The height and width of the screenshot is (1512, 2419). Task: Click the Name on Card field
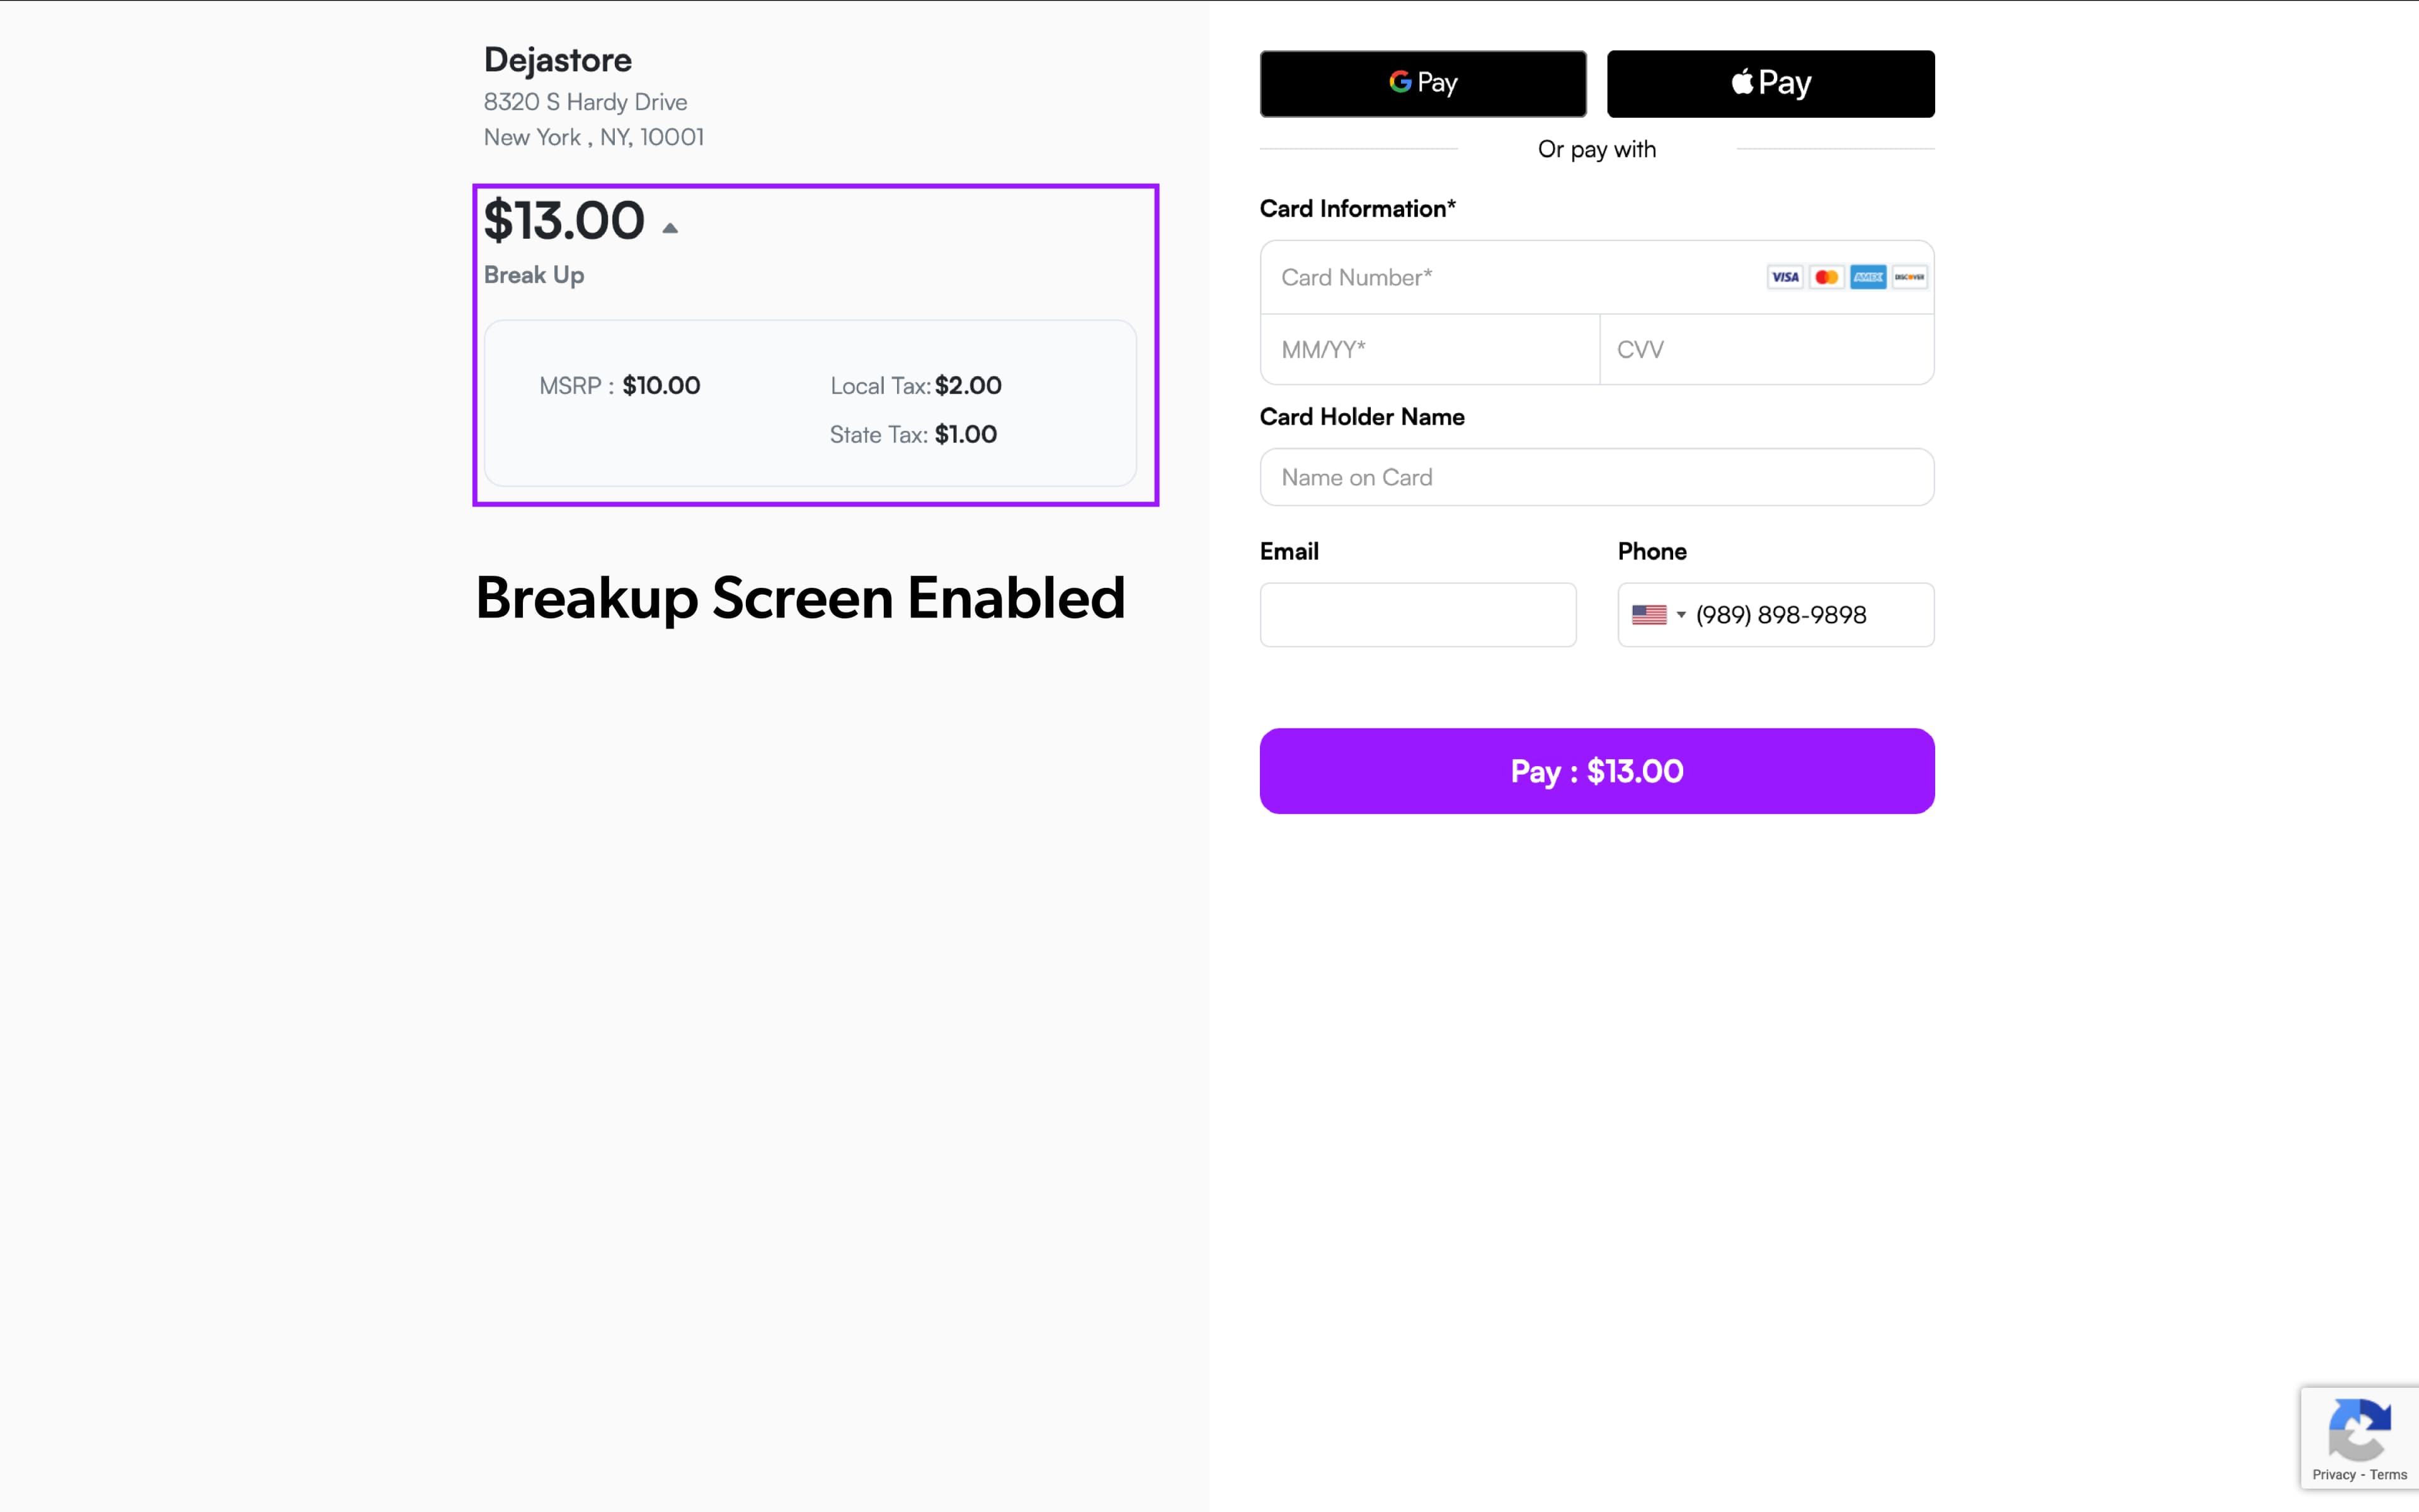pyautogui.click(x=1596, y=477)
